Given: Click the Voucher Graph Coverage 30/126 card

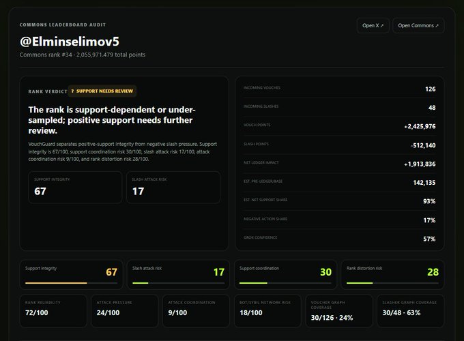Looking at the screenshot, I should pyautogui.click(x=339, y=311).
